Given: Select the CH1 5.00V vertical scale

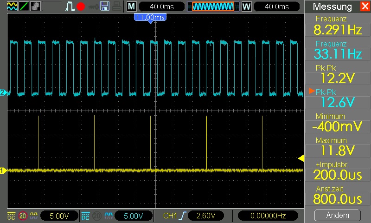Looking at the screenshot, I should pos(59,216).
